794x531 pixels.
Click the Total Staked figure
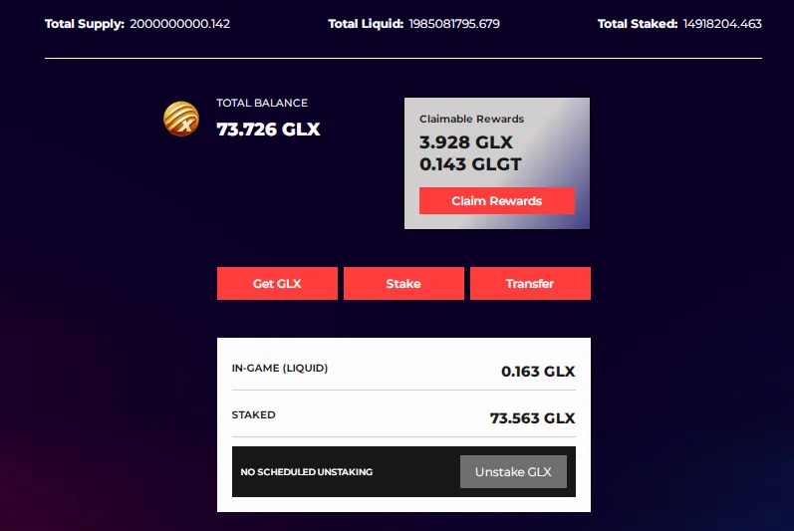point(722,24)
